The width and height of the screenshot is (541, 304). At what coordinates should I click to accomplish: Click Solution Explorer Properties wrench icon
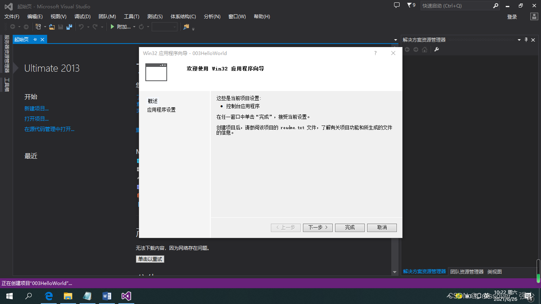click(436, 49)
